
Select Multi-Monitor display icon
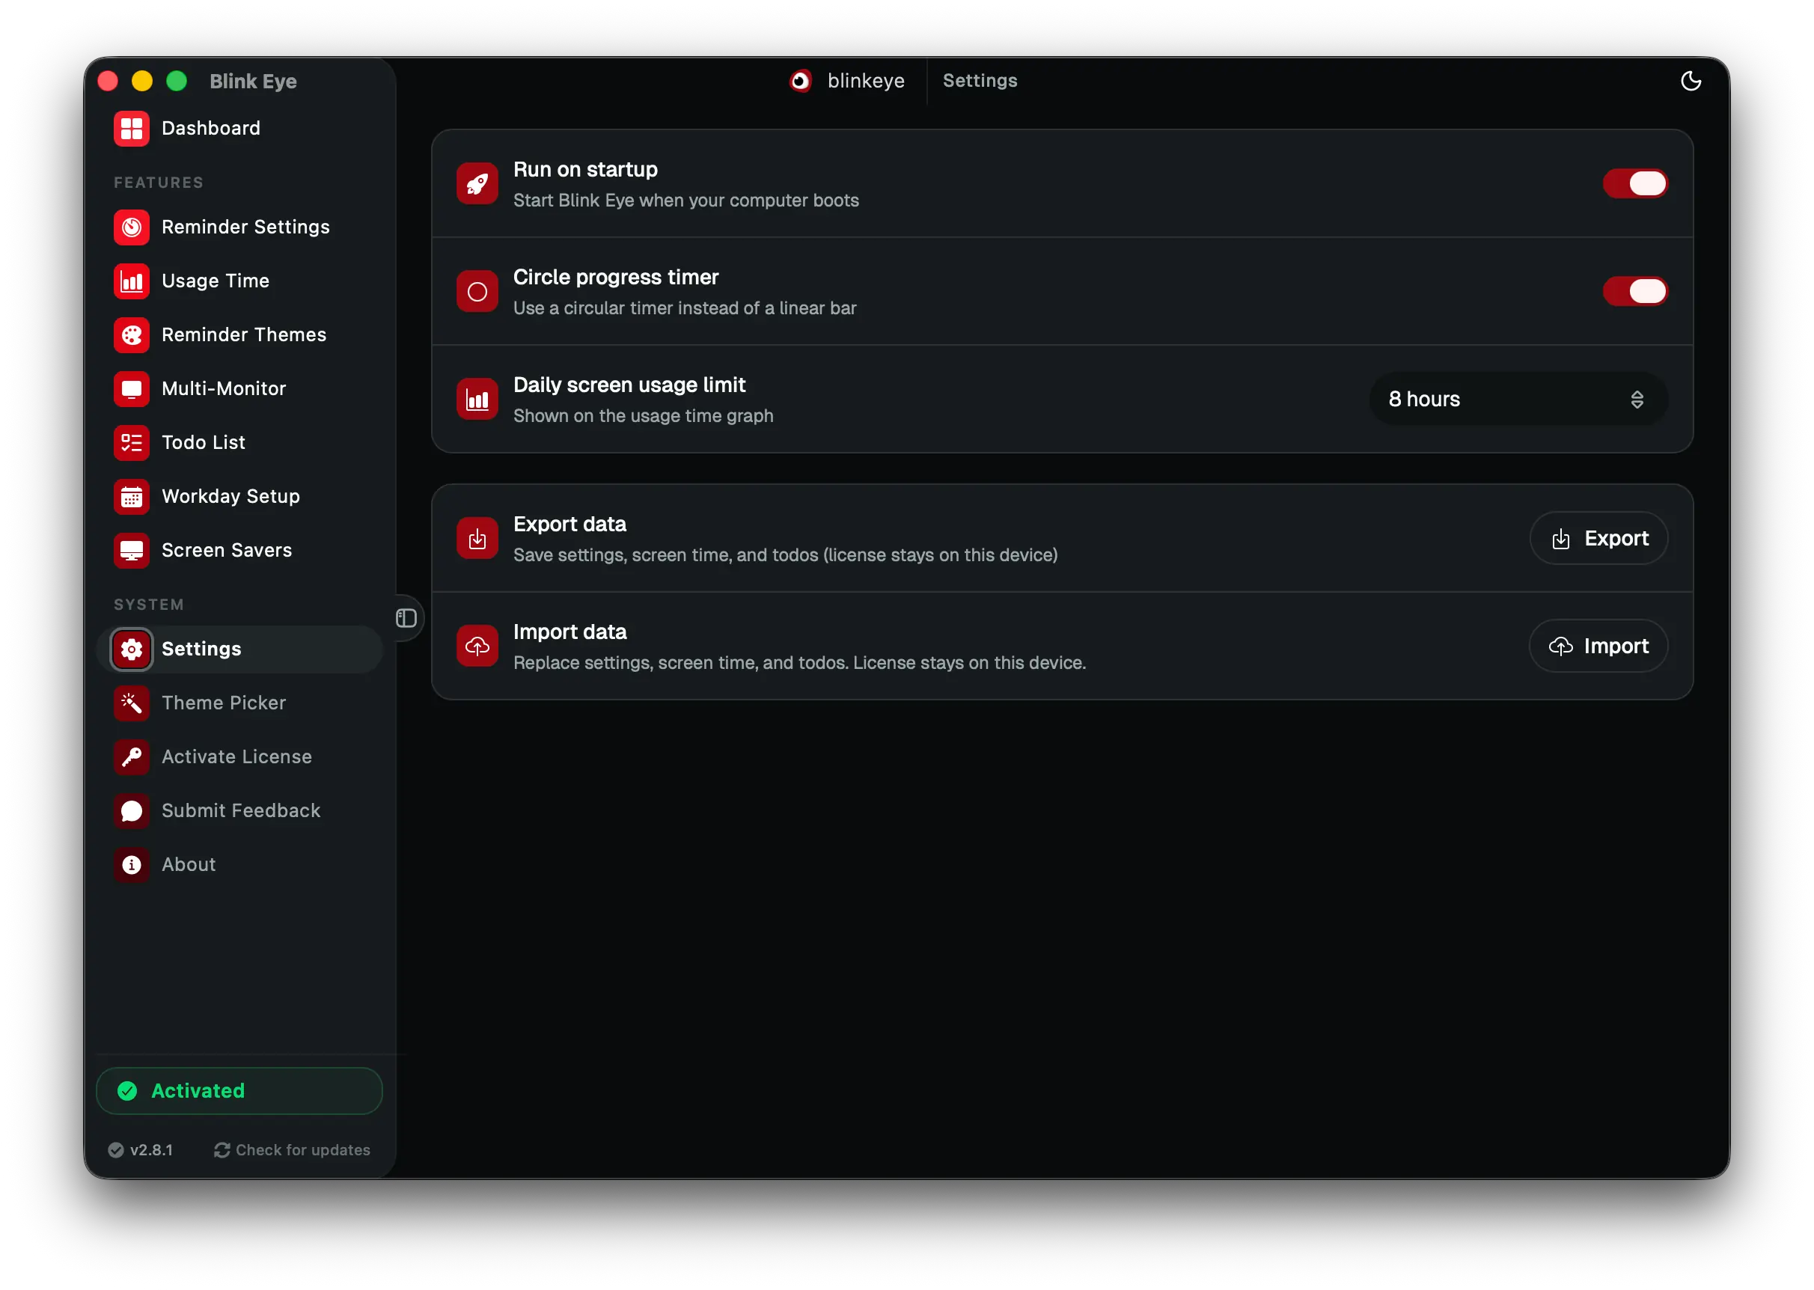click(x=132, y=389)
